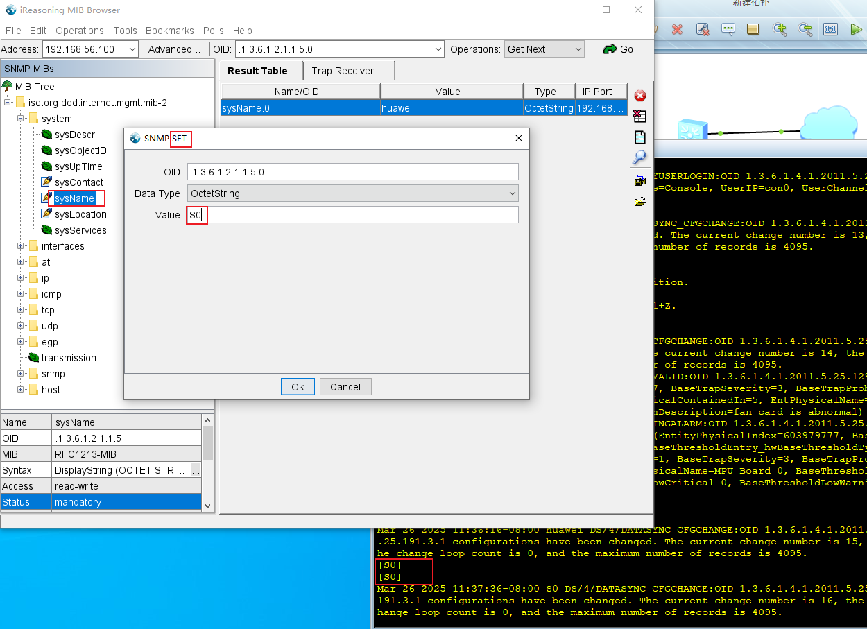Screen dimensions: 867x629
Task: Open the Bookmarks menu
Action: click(x=169, y=31)
